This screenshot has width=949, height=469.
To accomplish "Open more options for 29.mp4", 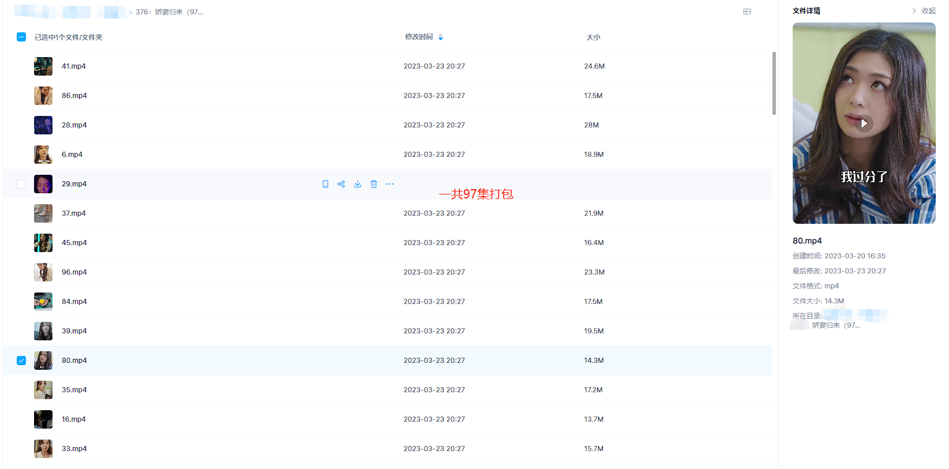I will (390, 184).
